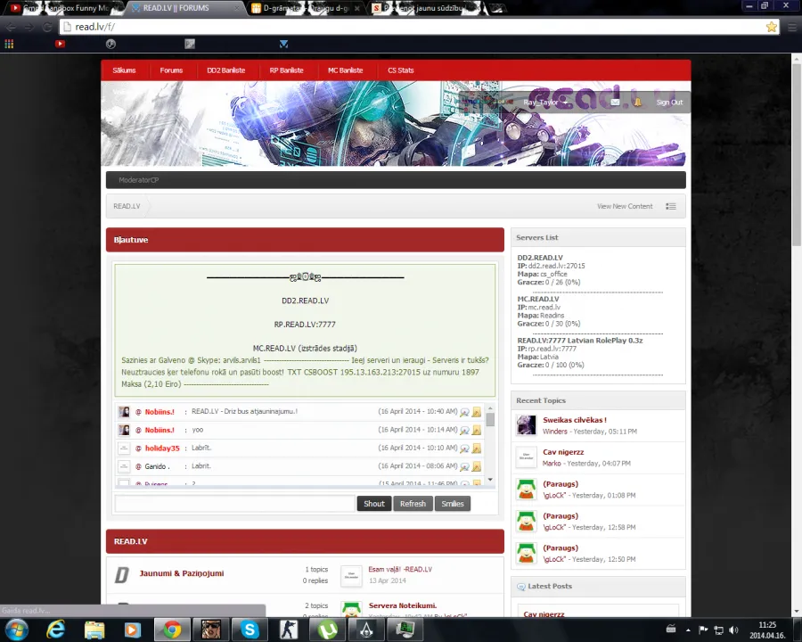Open the YouTube bookmark in bookmarks bar
The image size is (802, 642).
pyautogui.click(x=60, y=44)
